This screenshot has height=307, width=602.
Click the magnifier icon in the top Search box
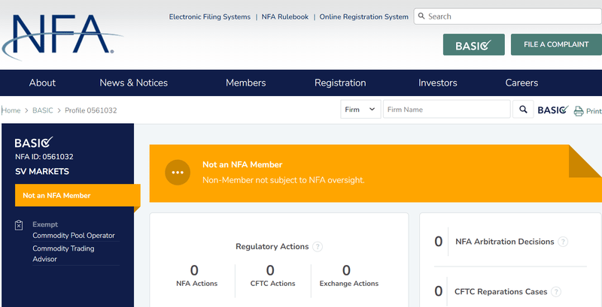tap(421, 16)
